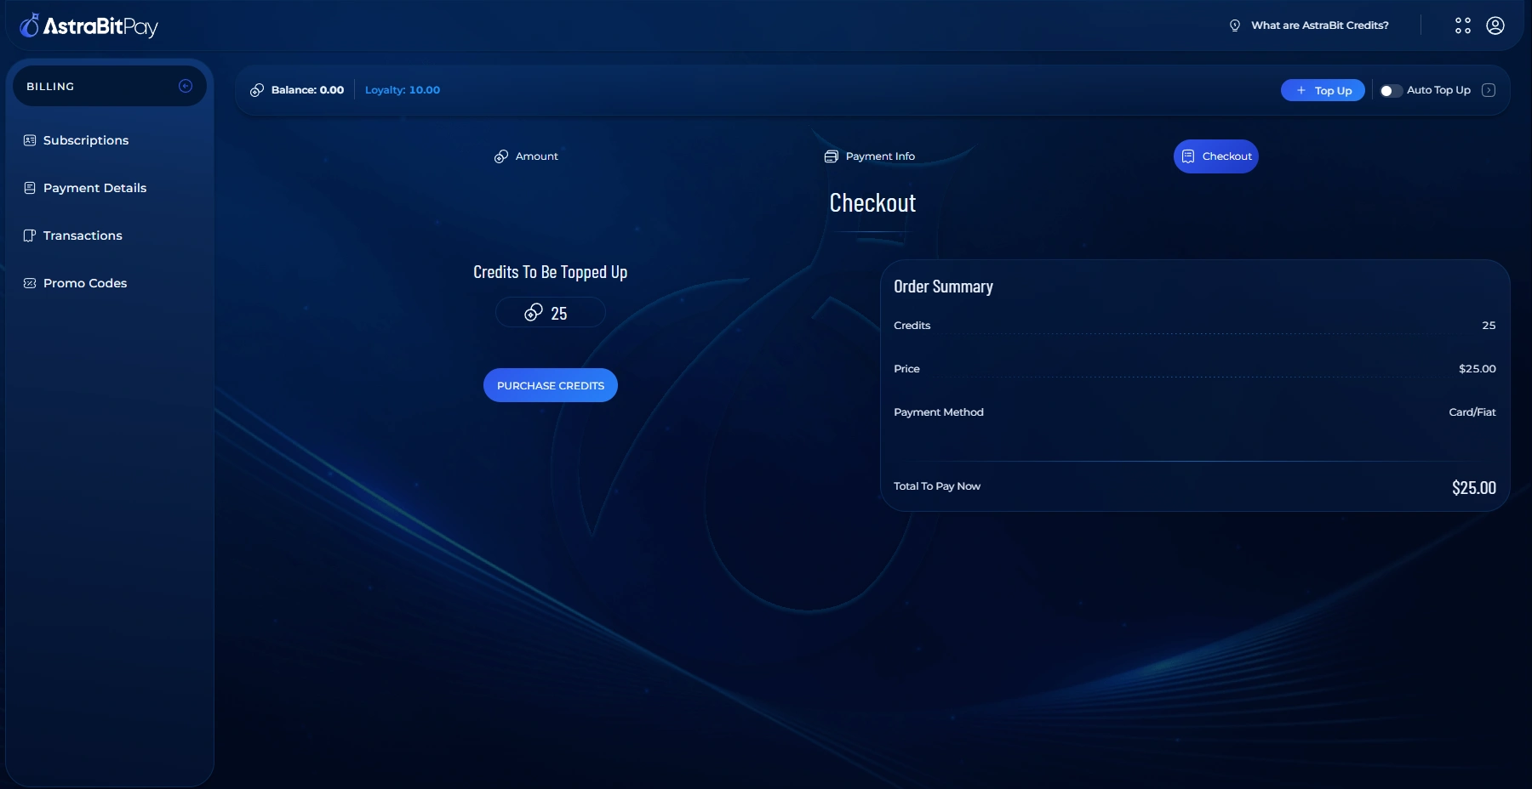Click the AstraBitPay logo

tap(89, 26)
